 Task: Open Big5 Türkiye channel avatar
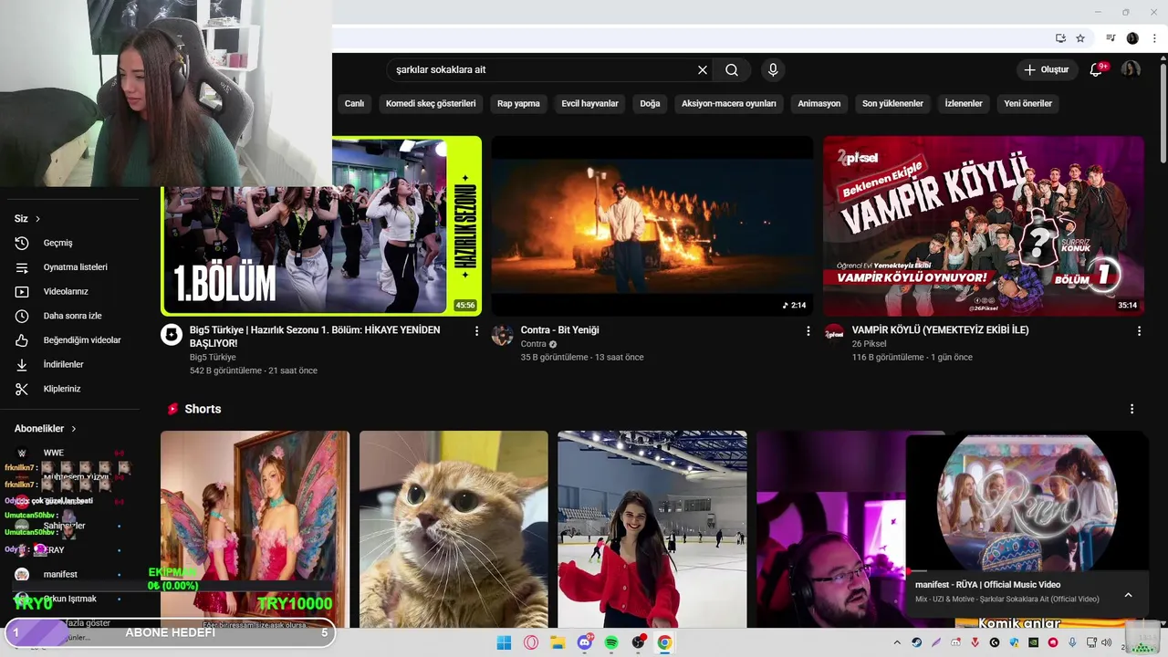[172, 335]
